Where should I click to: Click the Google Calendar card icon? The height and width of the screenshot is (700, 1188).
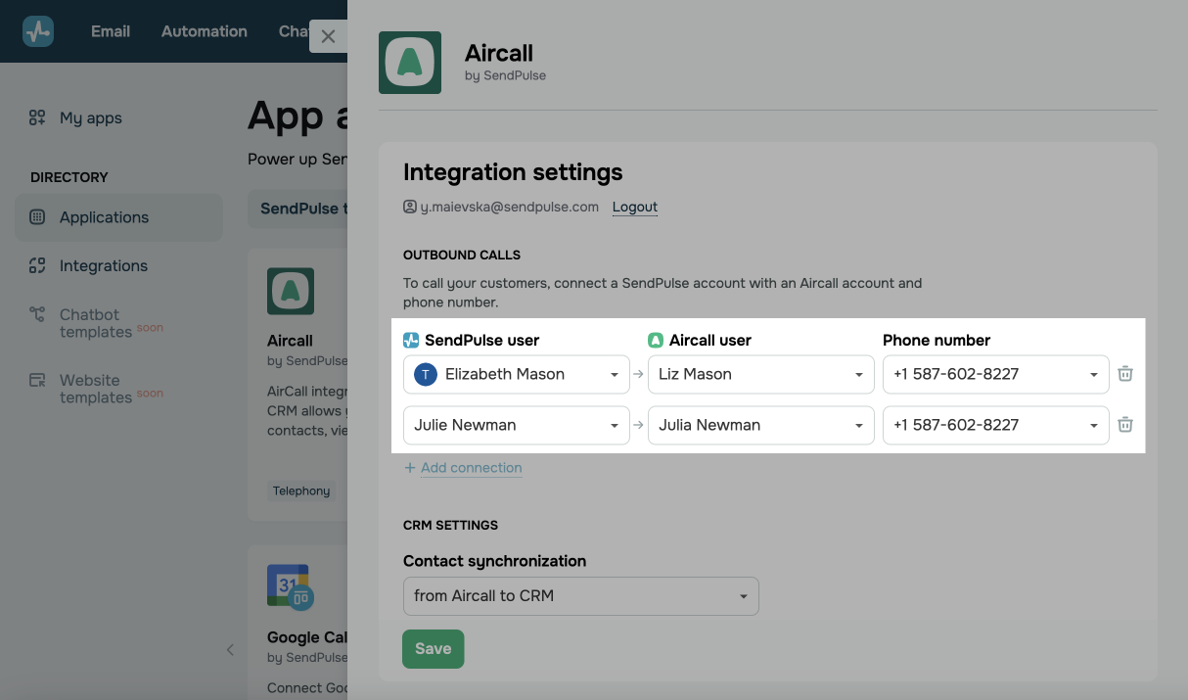(290, 586)
